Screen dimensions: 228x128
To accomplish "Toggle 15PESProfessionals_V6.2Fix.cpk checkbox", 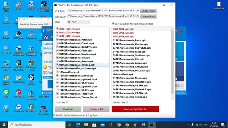I will (x=57, y=90).
